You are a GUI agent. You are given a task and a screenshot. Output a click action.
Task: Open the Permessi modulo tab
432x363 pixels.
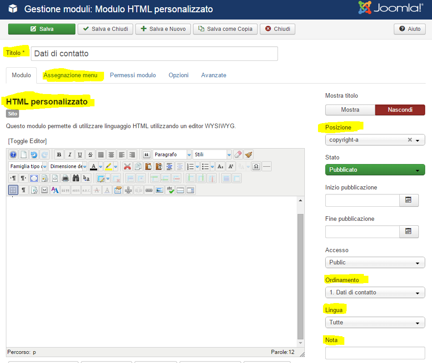pyautogui.click(x=133, y=75)
